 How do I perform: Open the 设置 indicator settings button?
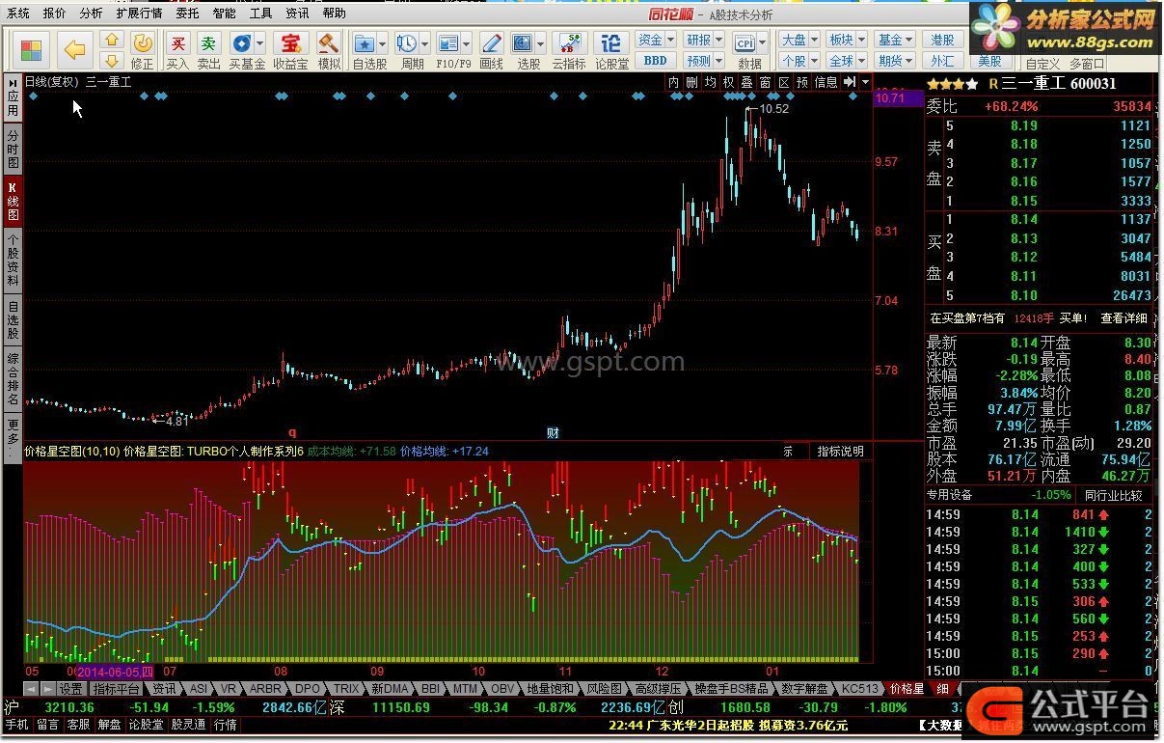click(x=71, y=689)
